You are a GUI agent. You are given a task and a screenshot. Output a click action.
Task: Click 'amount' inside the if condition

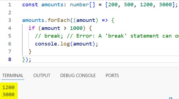pyautogui.click(x=51, y=28)
